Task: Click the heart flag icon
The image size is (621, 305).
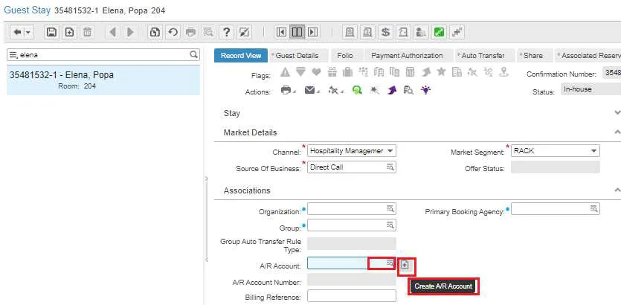Action: pos(316,72)
